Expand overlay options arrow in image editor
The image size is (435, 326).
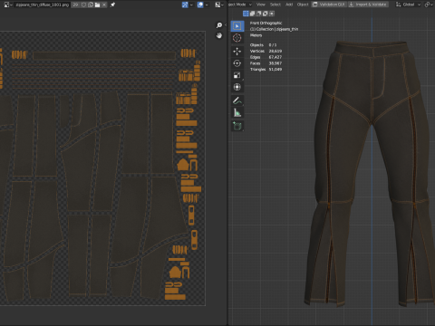pyautogui.click(x=207, y=5)
